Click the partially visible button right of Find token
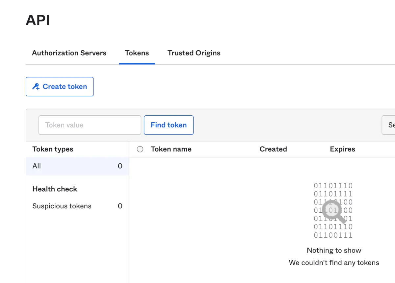 tap(389, 125)
